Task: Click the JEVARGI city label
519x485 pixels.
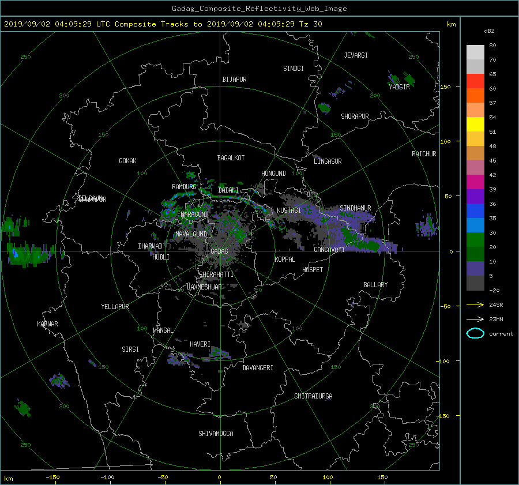Action: (356, 55)
